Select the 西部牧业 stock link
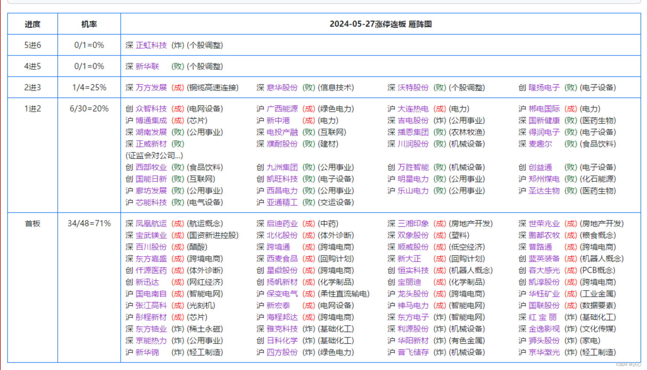Viewport: 647px width, 370px height. tap(151, 168)
